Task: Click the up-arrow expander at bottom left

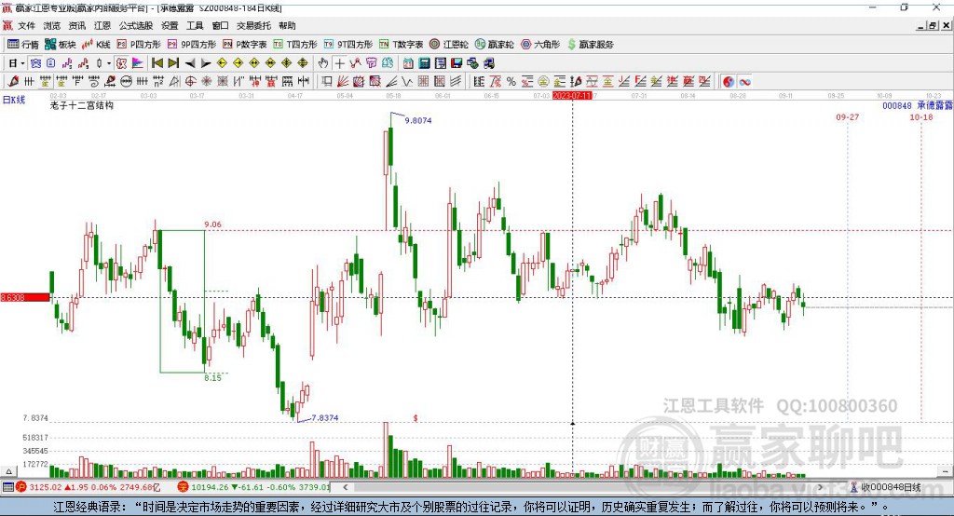Action: click(x=8, y=471)
